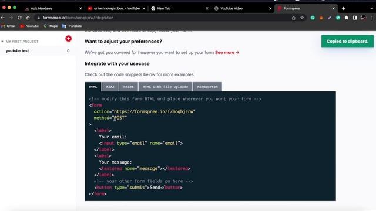Switch to the ur technologist boy YouTube tab
The width and height of the screenshot is (376, 211).
click(x=116, y=8)
